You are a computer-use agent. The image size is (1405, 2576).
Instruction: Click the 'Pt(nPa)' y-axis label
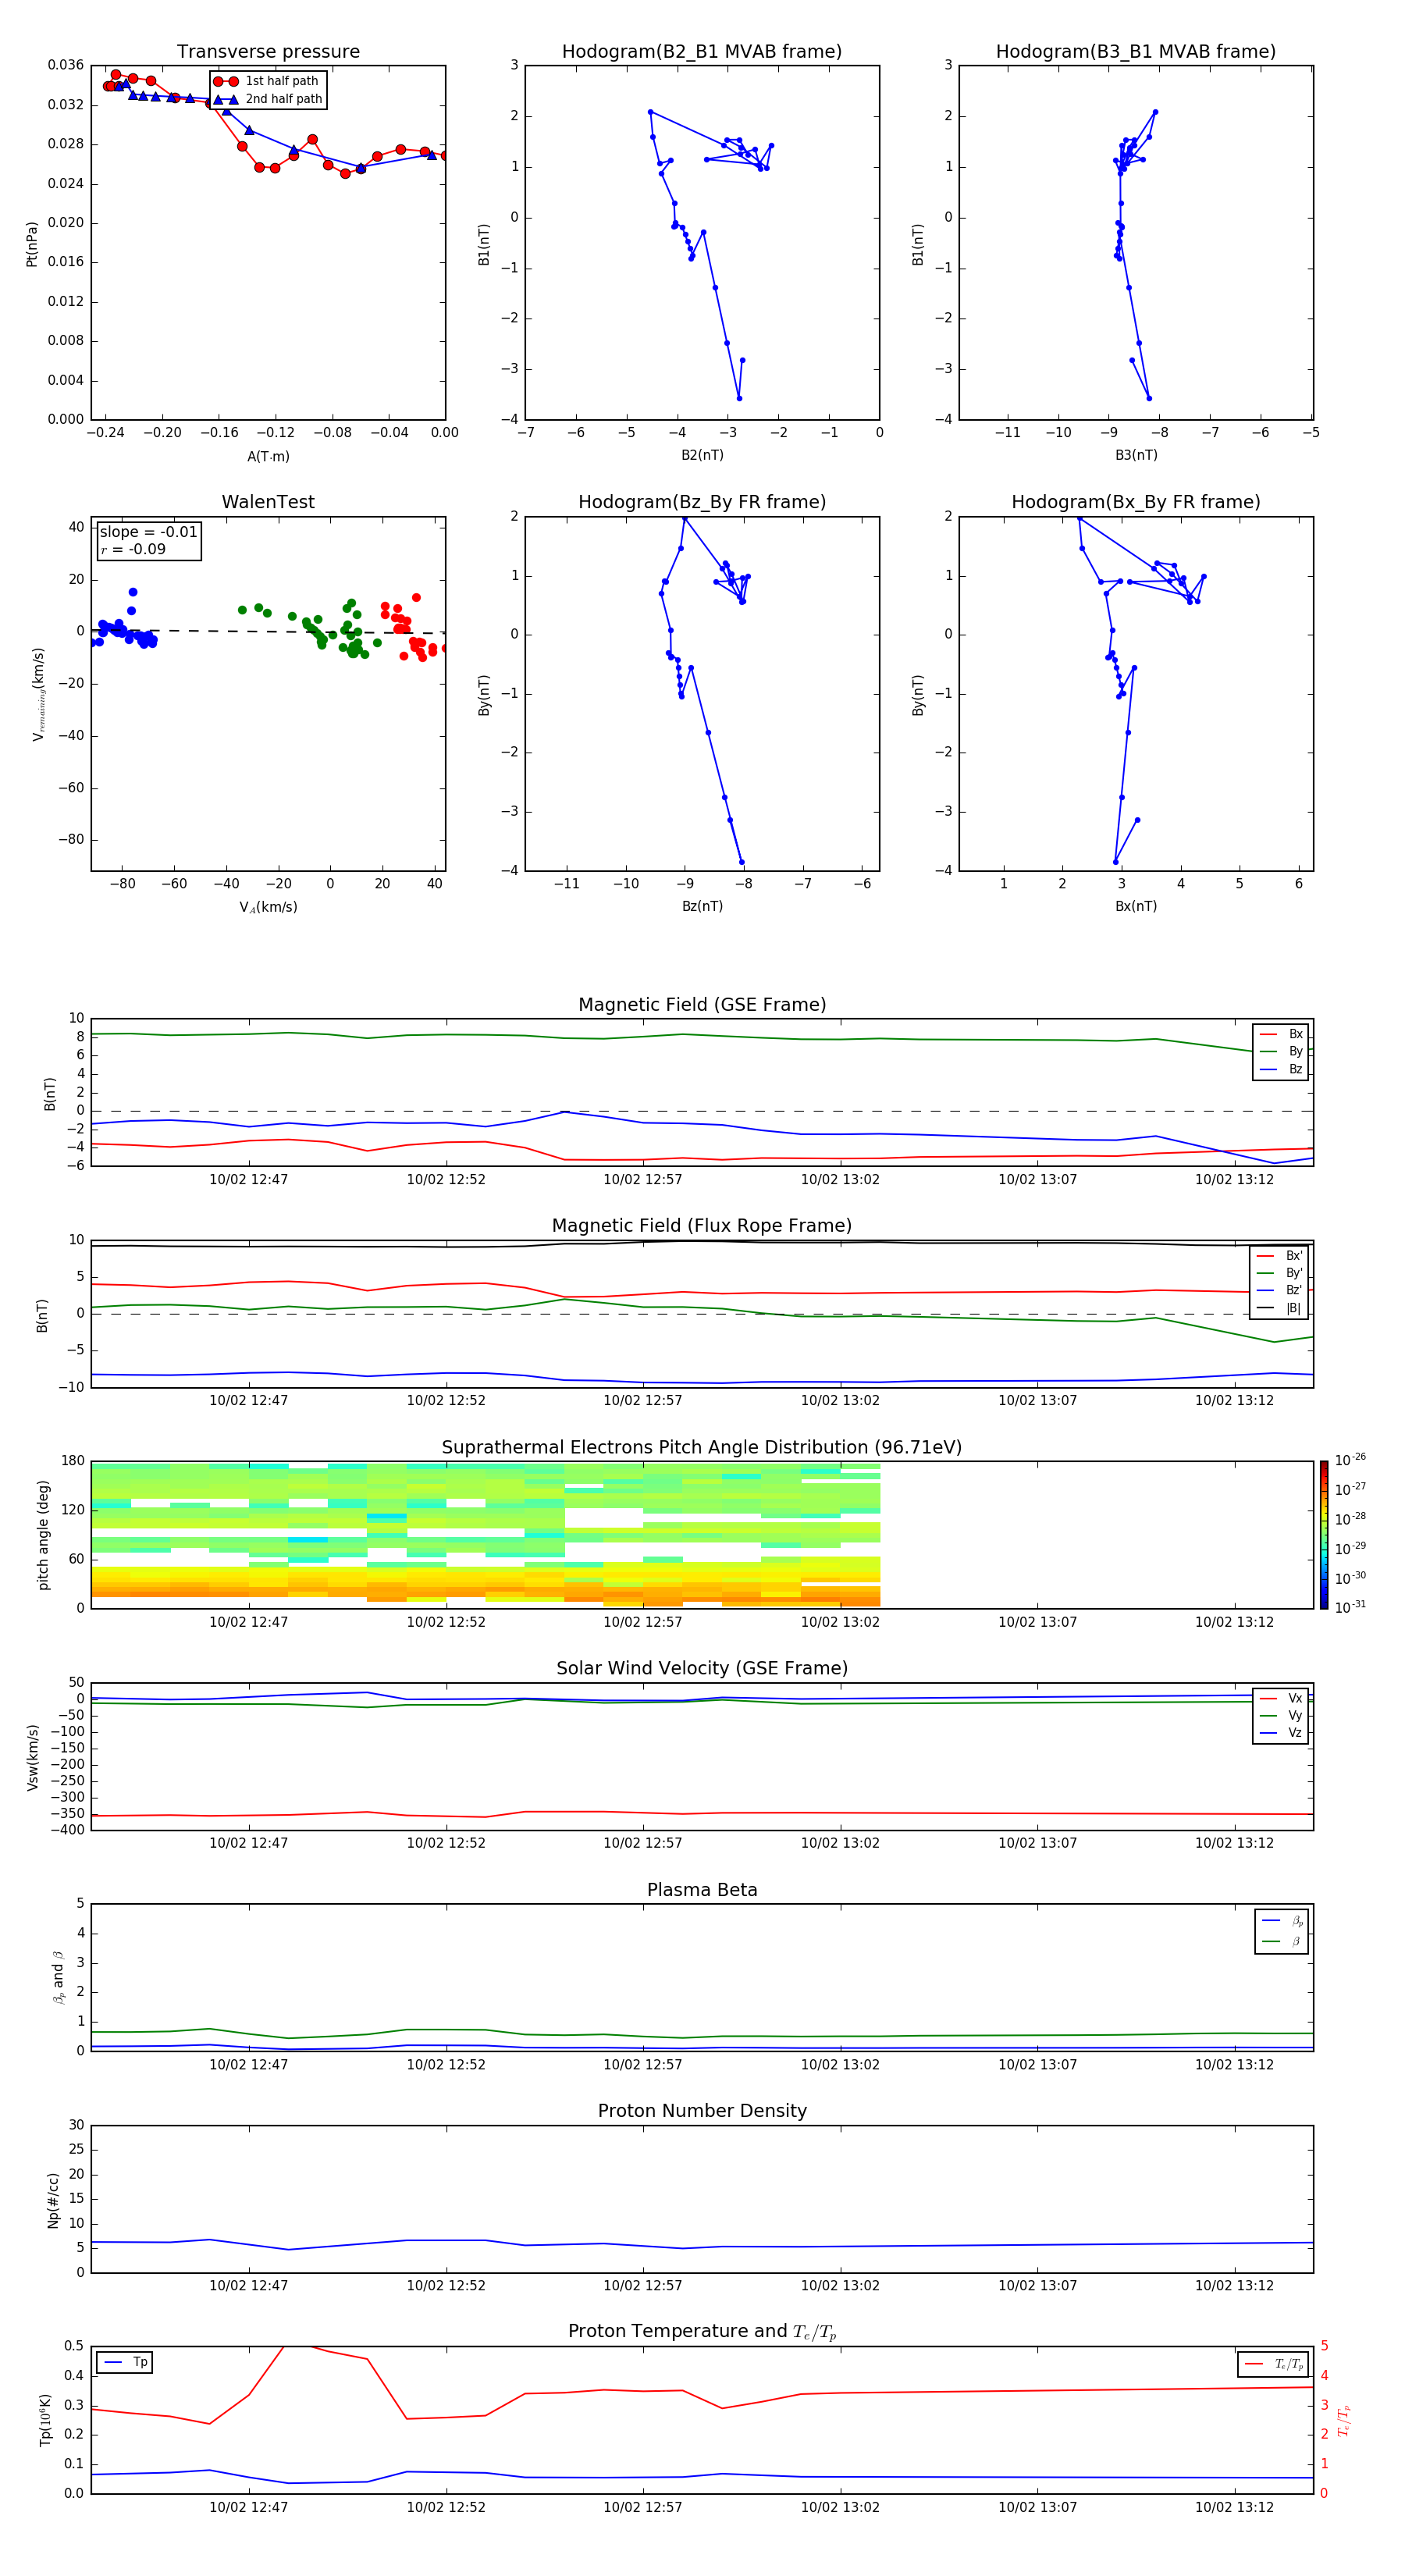click(x=31, y=243)
